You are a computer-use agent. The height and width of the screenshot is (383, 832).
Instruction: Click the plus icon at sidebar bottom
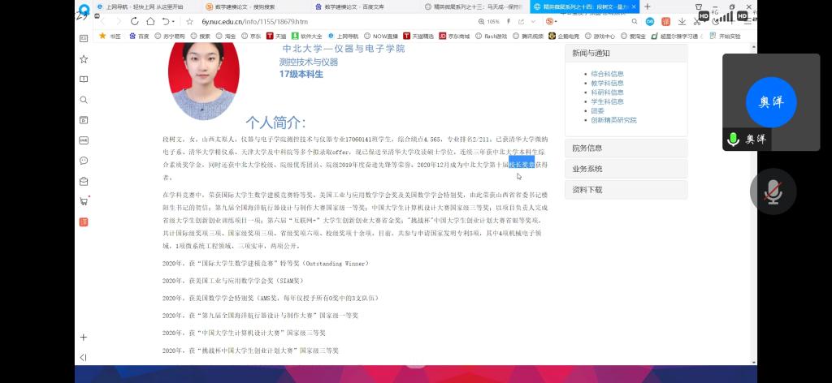pyautogui.click(x=83, y=337)
